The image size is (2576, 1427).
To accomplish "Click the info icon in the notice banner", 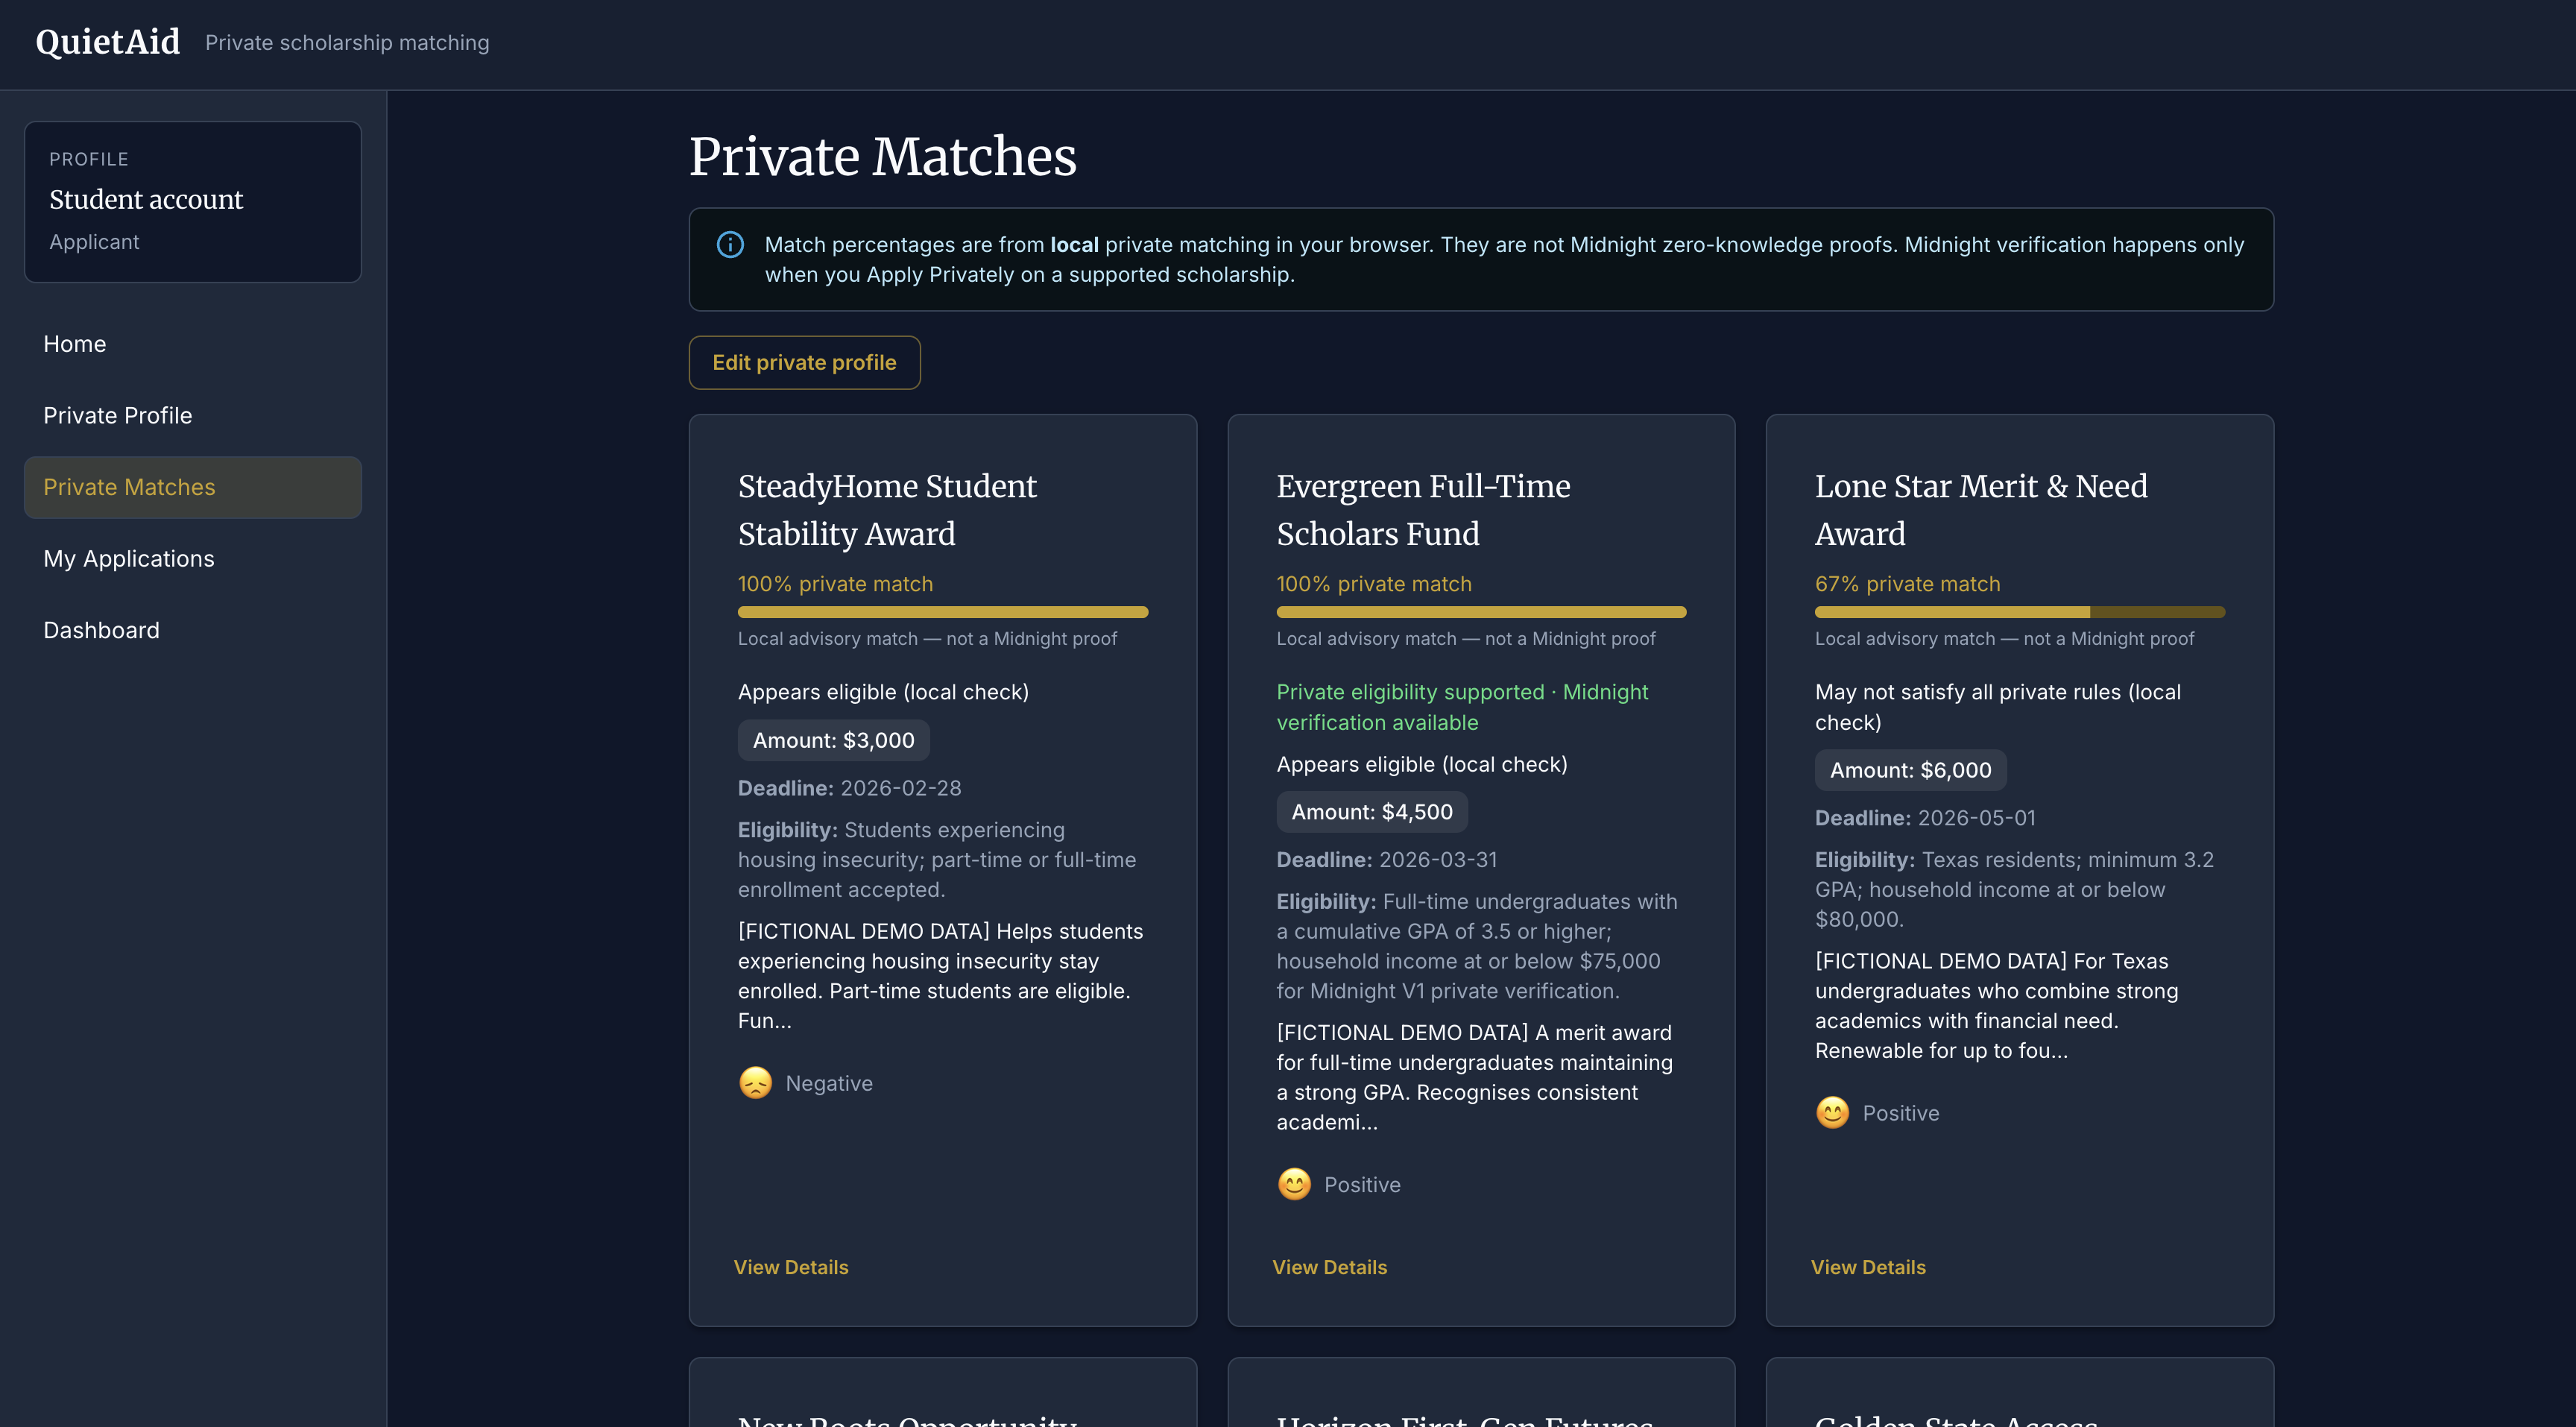I will point(730,245).
